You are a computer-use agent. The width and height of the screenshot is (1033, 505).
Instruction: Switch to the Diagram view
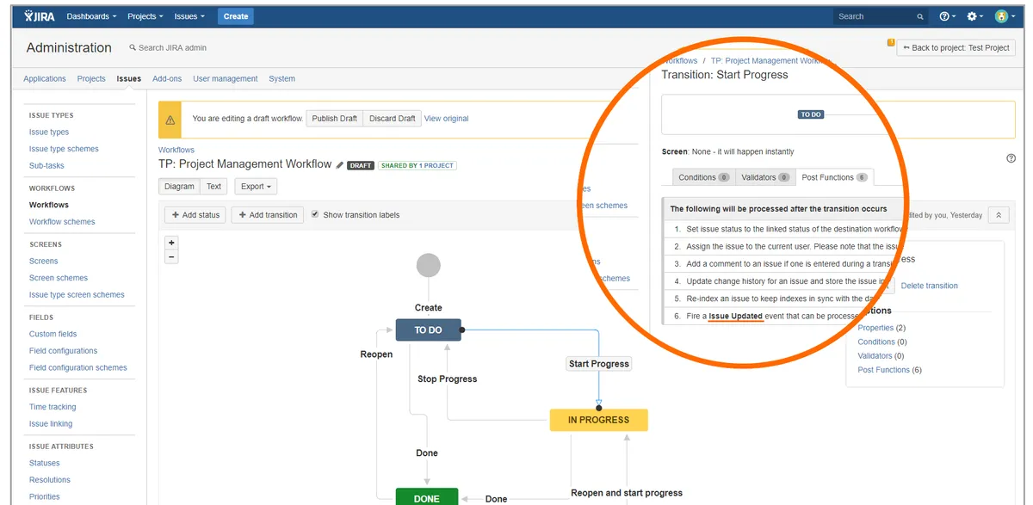coord(179,186)
